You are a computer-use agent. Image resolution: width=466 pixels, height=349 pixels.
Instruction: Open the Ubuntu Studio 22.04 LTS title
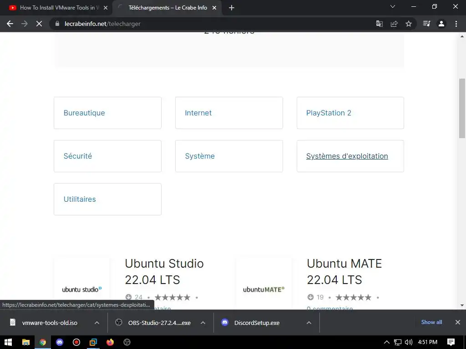point(164,272)
